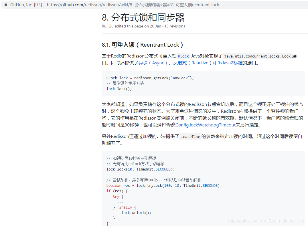The image size is (308, 226).
Task: Open the 异步 (Async) link
Action: pos(153,63)
